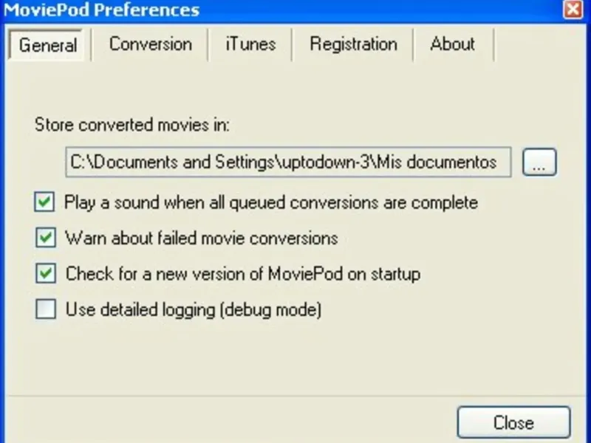Switch to the Conversion tab
The width and height of the screenshot is (591, 443).
click(x=150, y=44)
